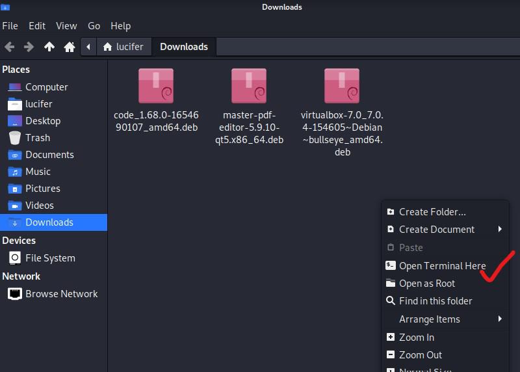Click file name code_1.68.0-1654690107_amd64.deb
This screenshot has height=372, width=520.
pyautogui.click(x=156, y=121)
